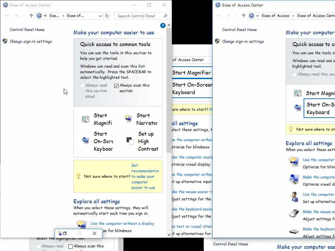Open recent locations dropdown in left window
The image size is (335, 251).
tap(24, 16)
